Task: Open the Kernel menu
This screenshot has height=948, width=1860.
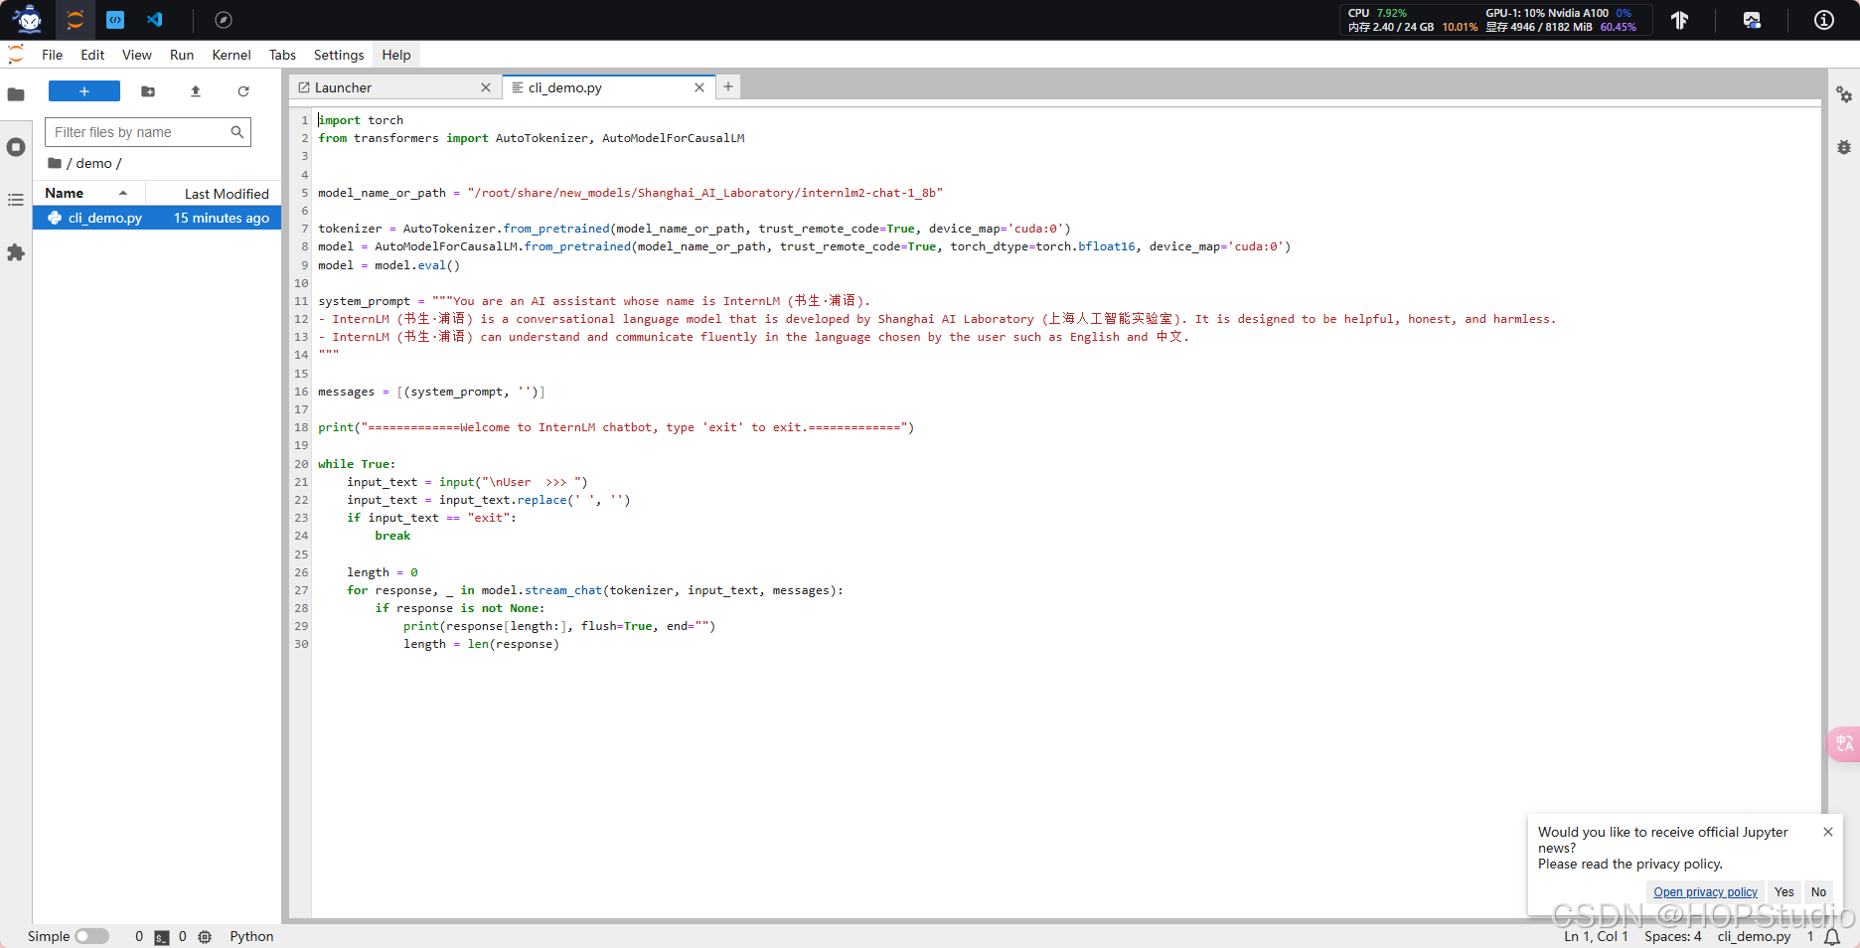Action: point(232,55)
